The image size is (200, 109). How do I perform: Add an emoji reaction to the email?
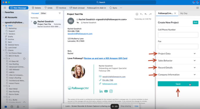[137, 14]
